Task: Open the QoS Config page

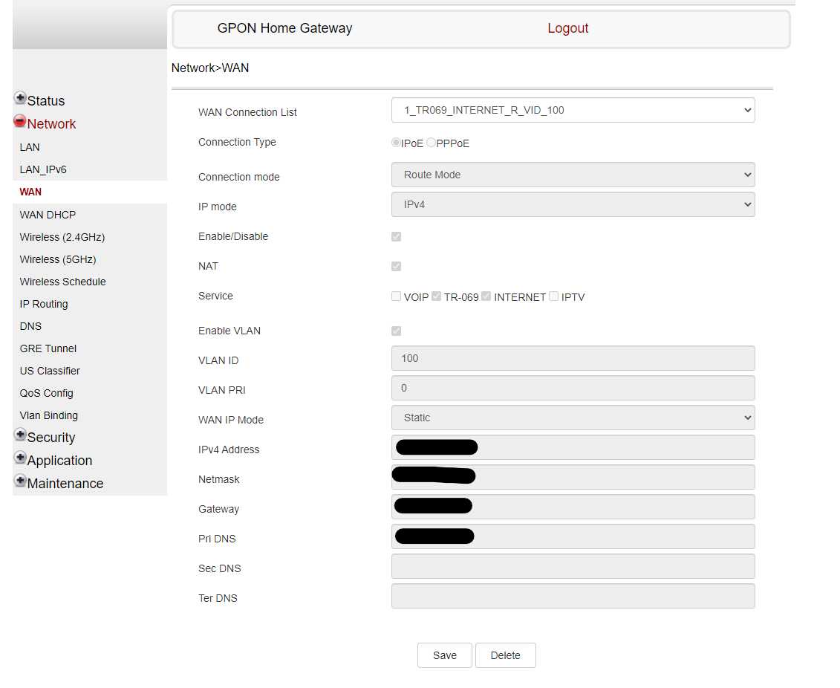Action: tap(47, 393)
